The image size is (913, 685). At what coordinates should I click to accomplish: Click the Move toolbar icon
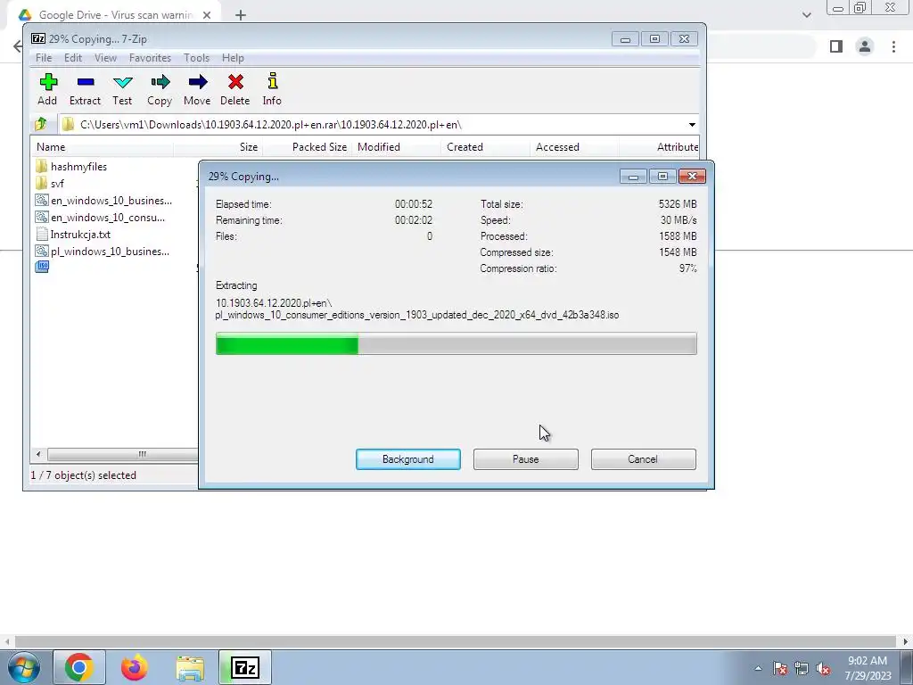pyautogui.click(x=197, y=89)
